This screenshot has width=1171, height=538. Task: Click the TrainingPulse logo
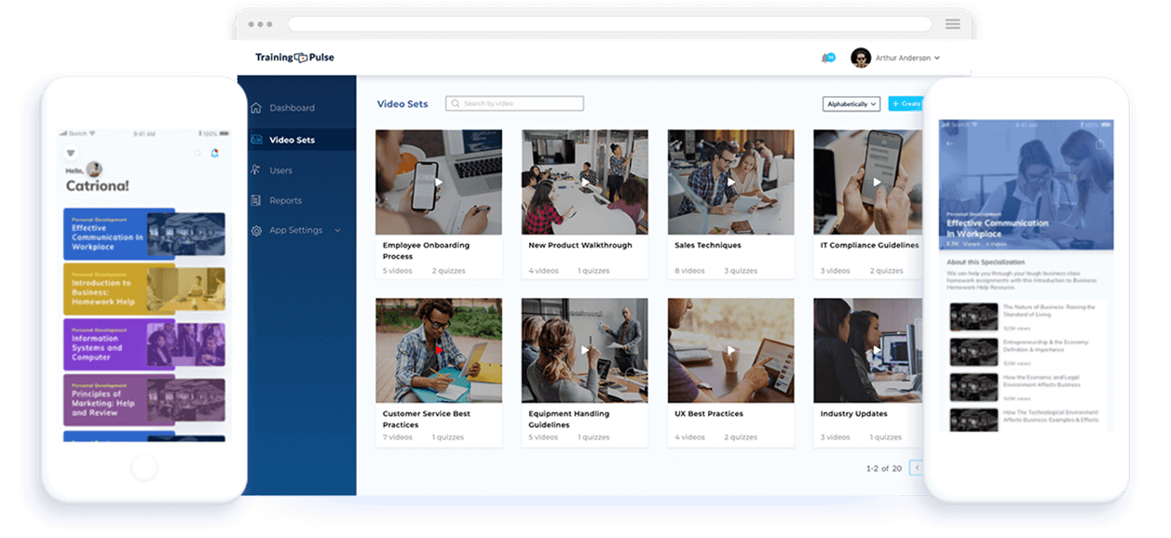(x=294, y=57)
